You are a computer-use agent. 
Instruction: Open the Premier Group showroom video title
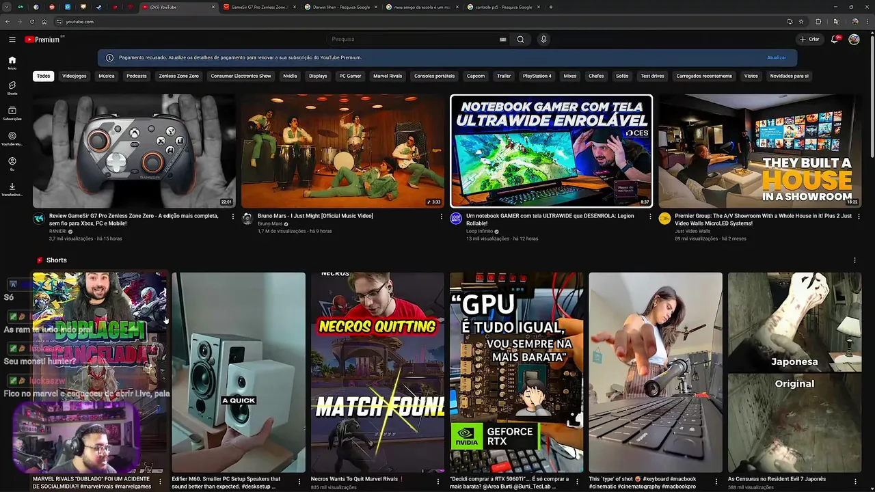click(x=764, y=219)
